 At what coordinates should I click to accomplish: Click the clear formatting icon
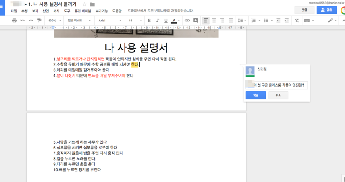coord(297,21)
